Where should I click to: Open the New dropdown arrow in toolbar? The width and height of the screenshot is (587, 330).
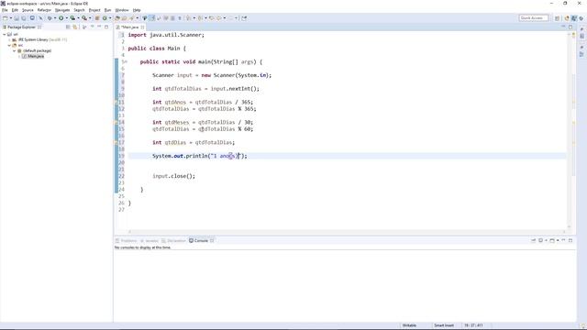tap(10, 18)
